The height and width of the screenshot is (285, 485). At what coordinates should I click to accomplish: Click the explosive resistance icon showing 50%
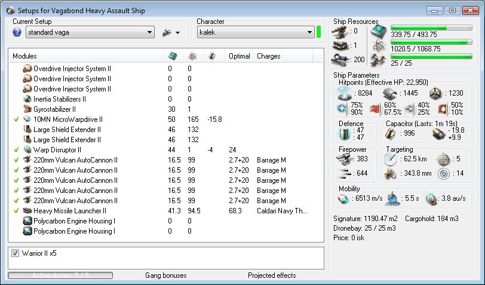coord(443,109)
